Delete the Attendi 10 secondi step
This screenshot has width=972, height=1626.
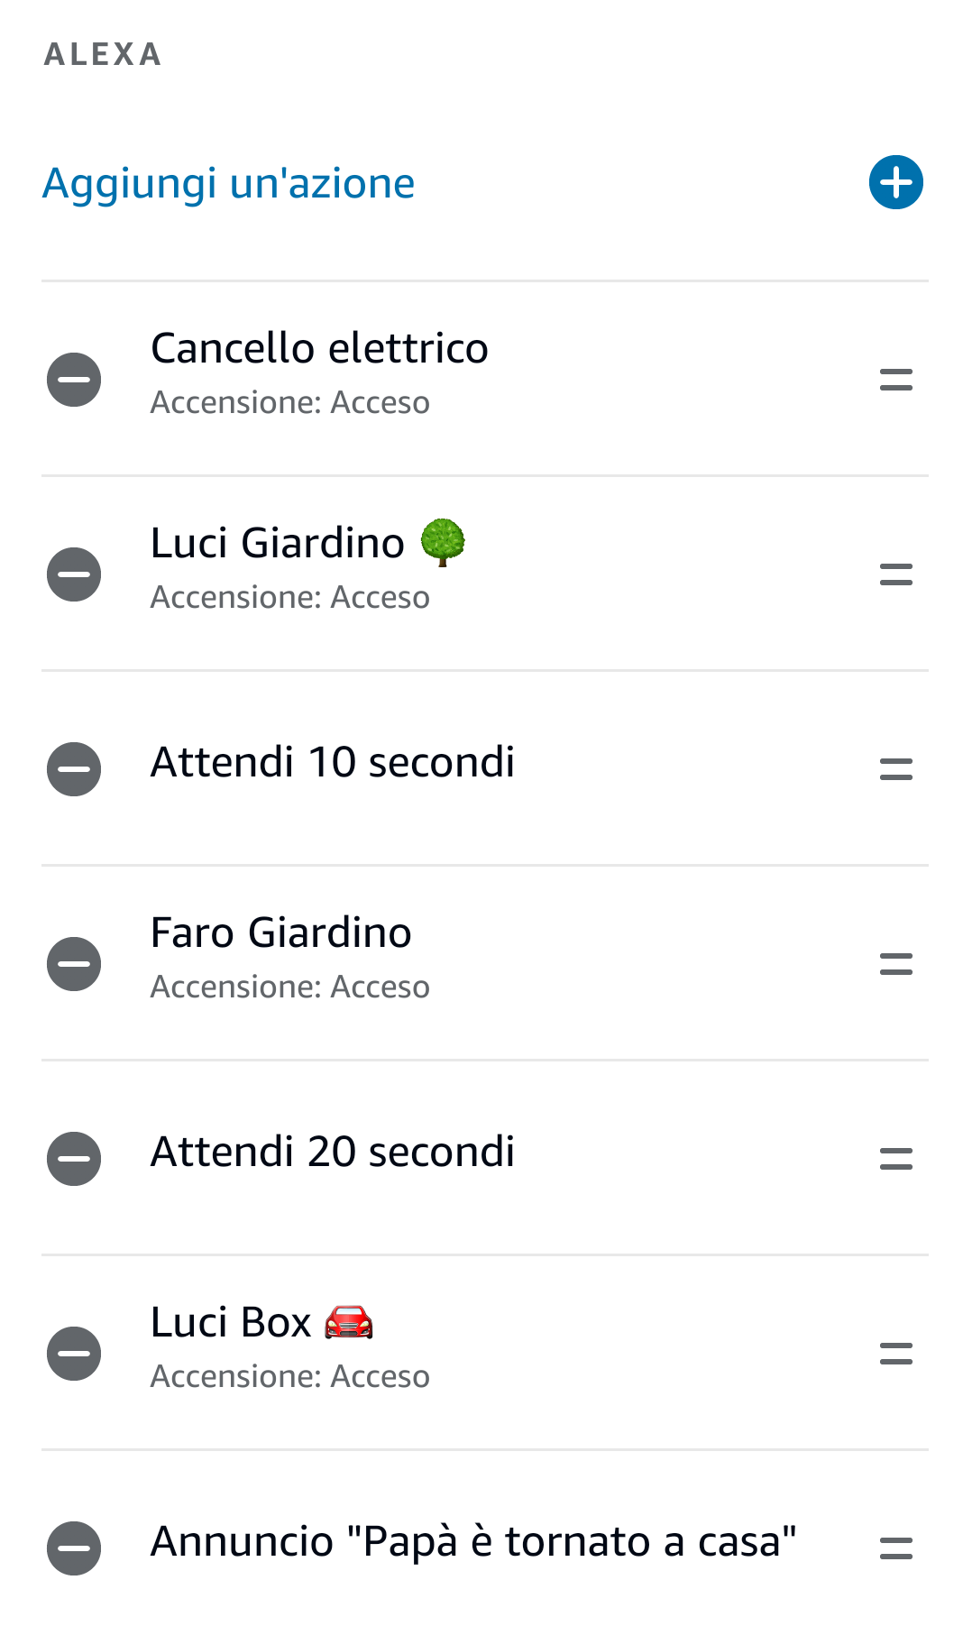tap(74, 769)
